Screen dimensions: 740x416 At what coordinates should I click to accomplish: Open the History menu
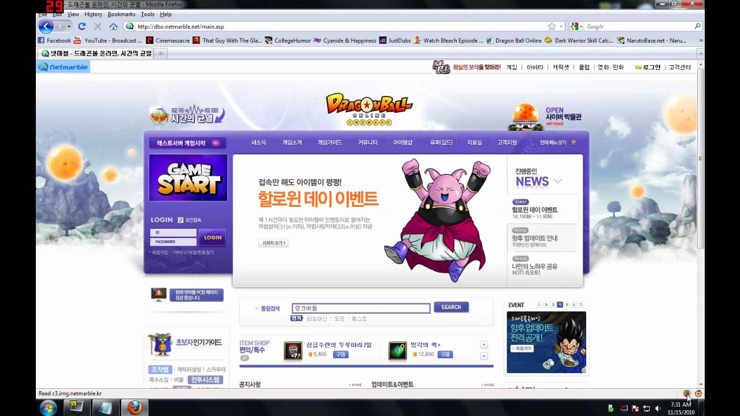coord(93,14)
